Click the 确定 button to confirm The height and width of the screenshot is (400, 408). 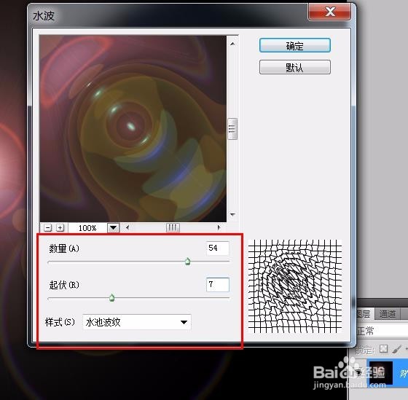295,46
